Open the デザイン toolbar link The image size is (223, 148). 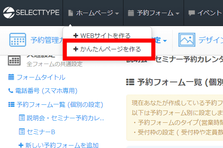(x=211, y=40)
